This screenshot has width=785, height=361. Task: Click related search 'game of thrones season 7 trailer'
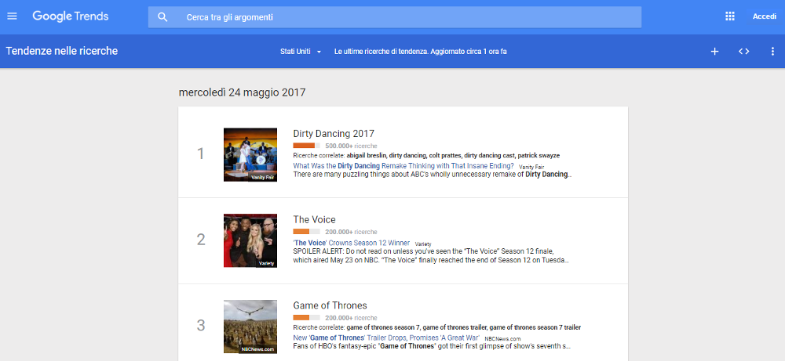pyautogui.click(x=535, y=327)
